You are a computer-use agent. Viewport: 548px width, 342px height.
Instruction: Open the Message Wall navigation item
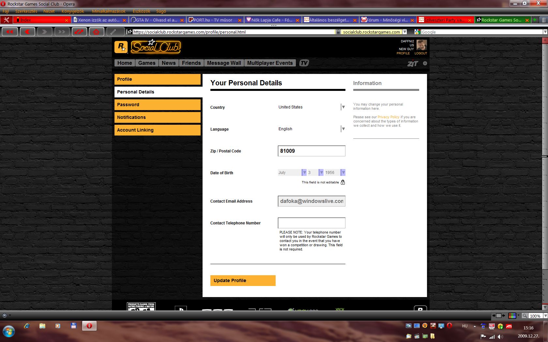click(224, 63)
